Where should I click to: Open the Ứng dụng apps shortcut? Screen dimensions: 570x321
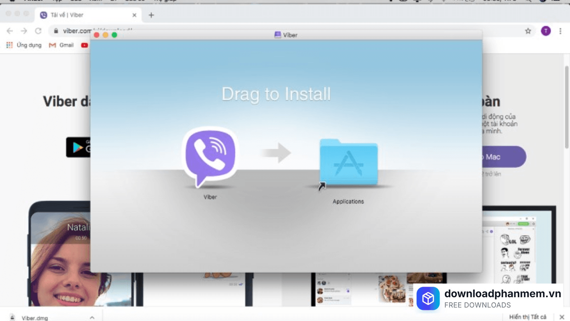[24, 45]
